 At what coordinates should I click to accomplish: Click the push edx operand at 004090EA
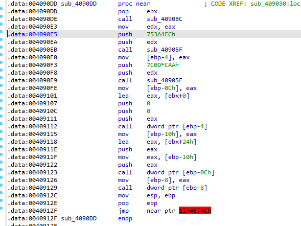coord(152,42)
